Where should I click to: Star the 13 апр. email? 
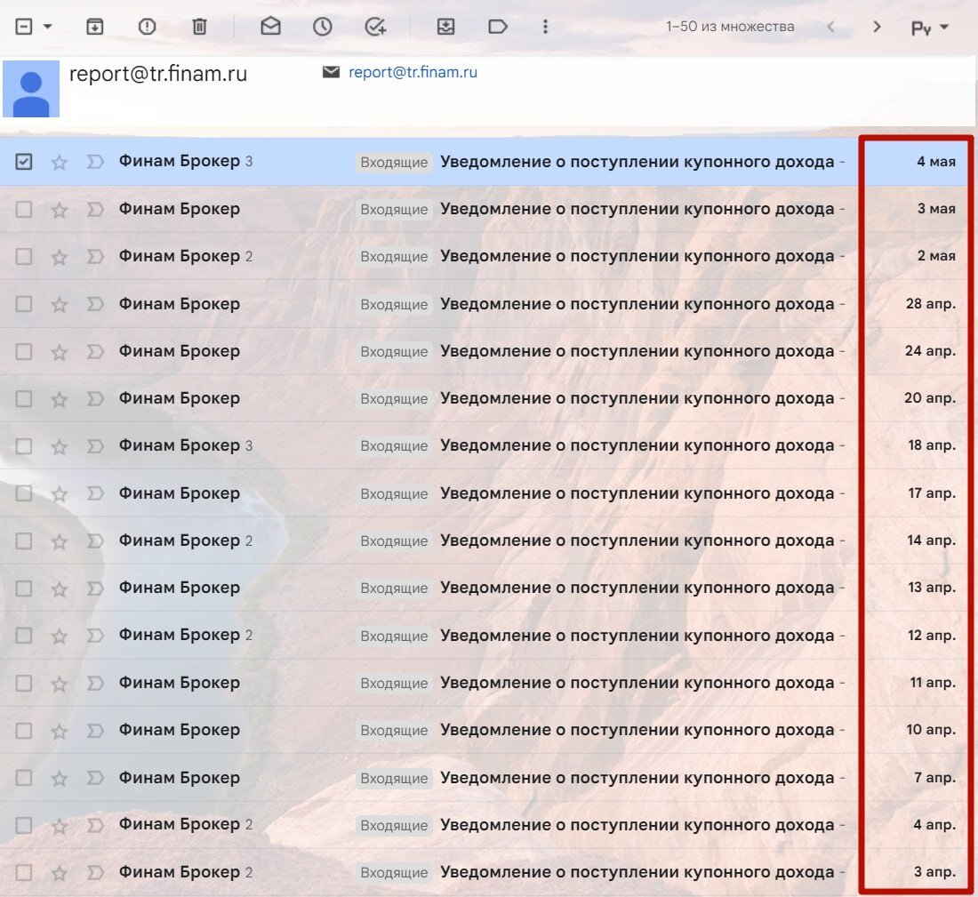click(60, 589)
